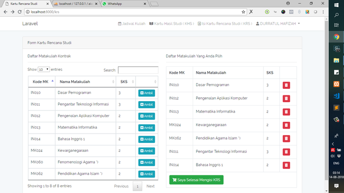Click the Chrome profile avatar icon

[288, 3]
